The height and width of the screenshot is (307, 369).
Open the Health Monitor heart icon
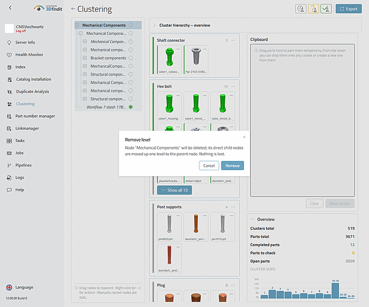pos(9,55)
